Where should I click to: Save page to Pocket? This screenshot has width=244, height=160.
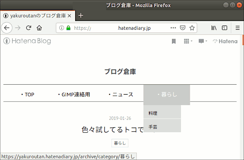(x=182, y=28)
